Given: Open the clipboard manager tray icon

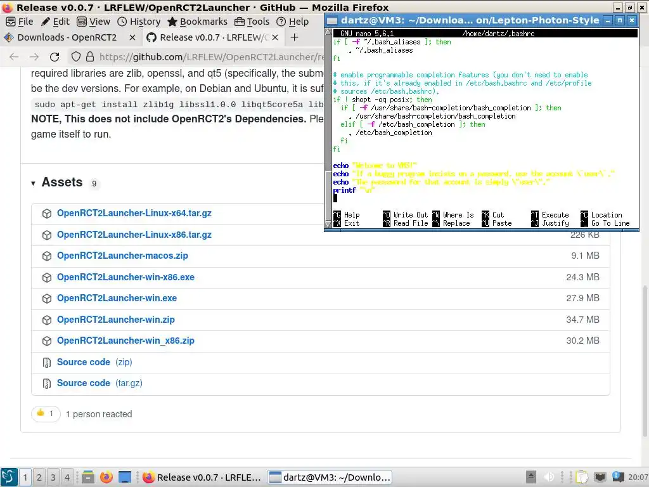Looking at the screenshot, I should click(582, 477).
